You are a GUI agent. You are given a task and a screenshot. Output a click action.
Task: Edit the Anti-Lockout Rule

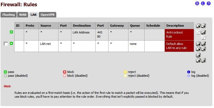(x=204, y=32)
